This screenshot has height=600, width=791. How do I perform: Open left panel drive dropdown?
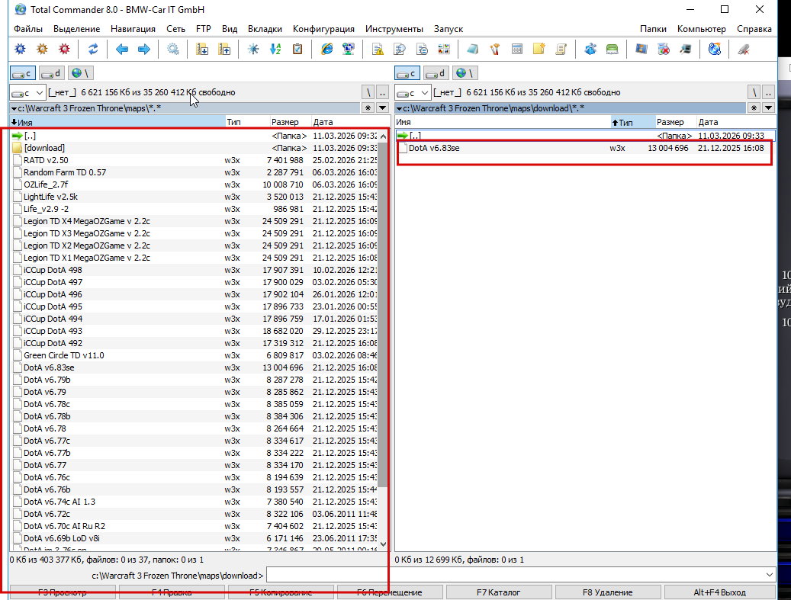[27, 93]
